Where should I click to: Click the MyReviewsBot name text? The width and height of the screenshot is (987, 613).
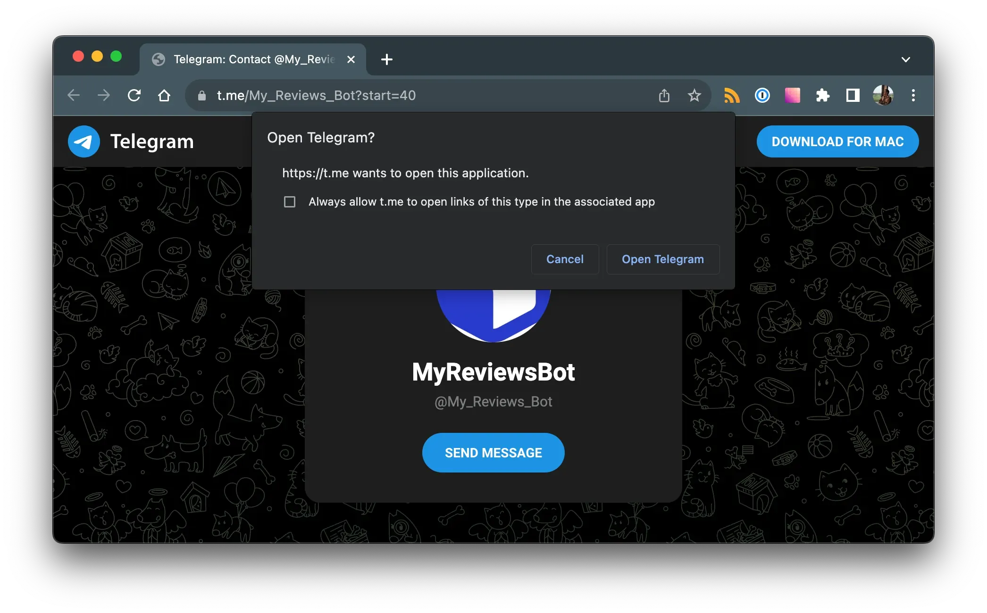tap(493, 373)
